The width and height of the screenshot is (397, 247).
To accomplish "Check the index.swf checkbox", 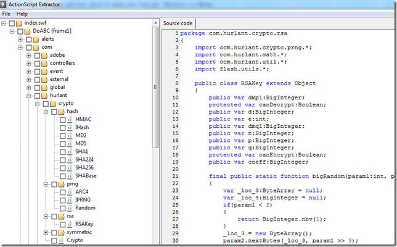I will coord(12,23).
